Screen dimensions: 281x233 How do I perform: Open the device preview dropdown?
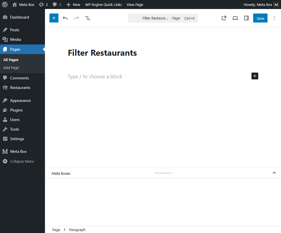pyautogui.click(x=235, y=18)
